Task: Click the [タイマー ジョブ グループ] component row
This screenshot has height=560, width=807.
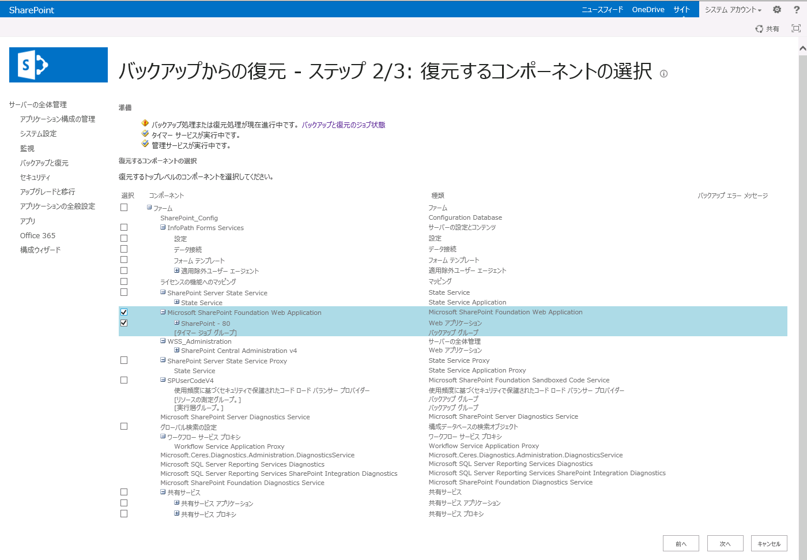Action: (205, 333)
